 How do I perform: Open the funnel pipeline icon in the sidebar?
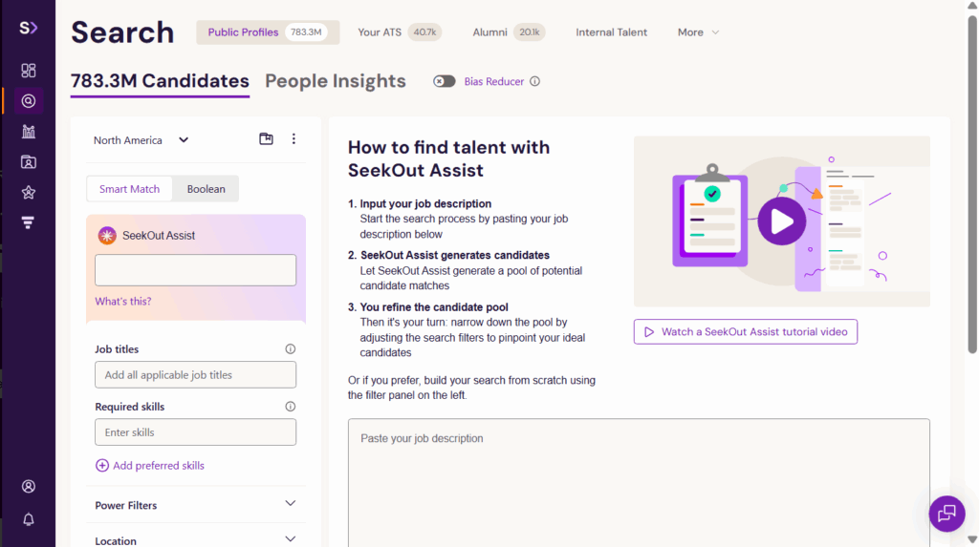[29, 223]
